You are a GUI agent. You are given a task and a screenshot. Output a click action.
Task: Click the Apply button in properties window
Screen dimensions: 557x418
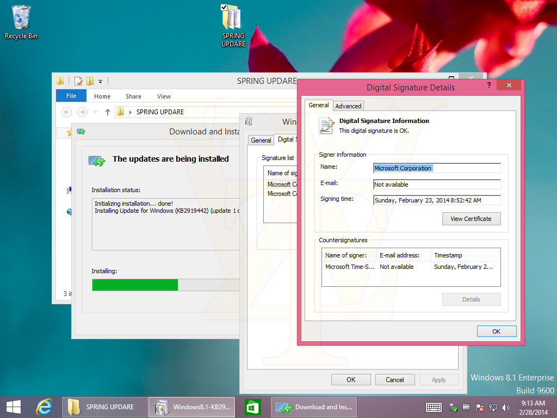(x=439, y=379)
